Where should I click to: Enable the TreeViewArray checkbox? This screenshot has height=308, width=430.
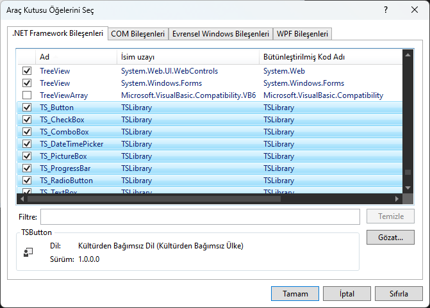coord(27,95)
